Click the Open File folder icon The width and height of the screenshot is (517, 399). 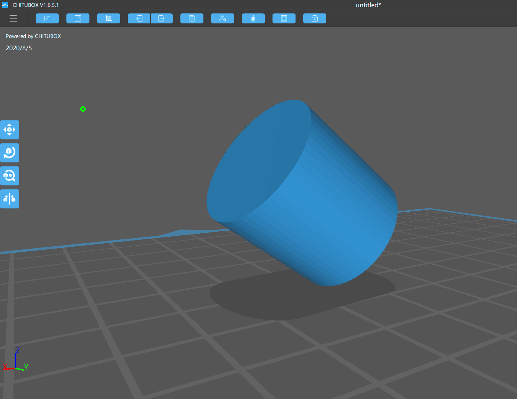click(x=47, y=18)
